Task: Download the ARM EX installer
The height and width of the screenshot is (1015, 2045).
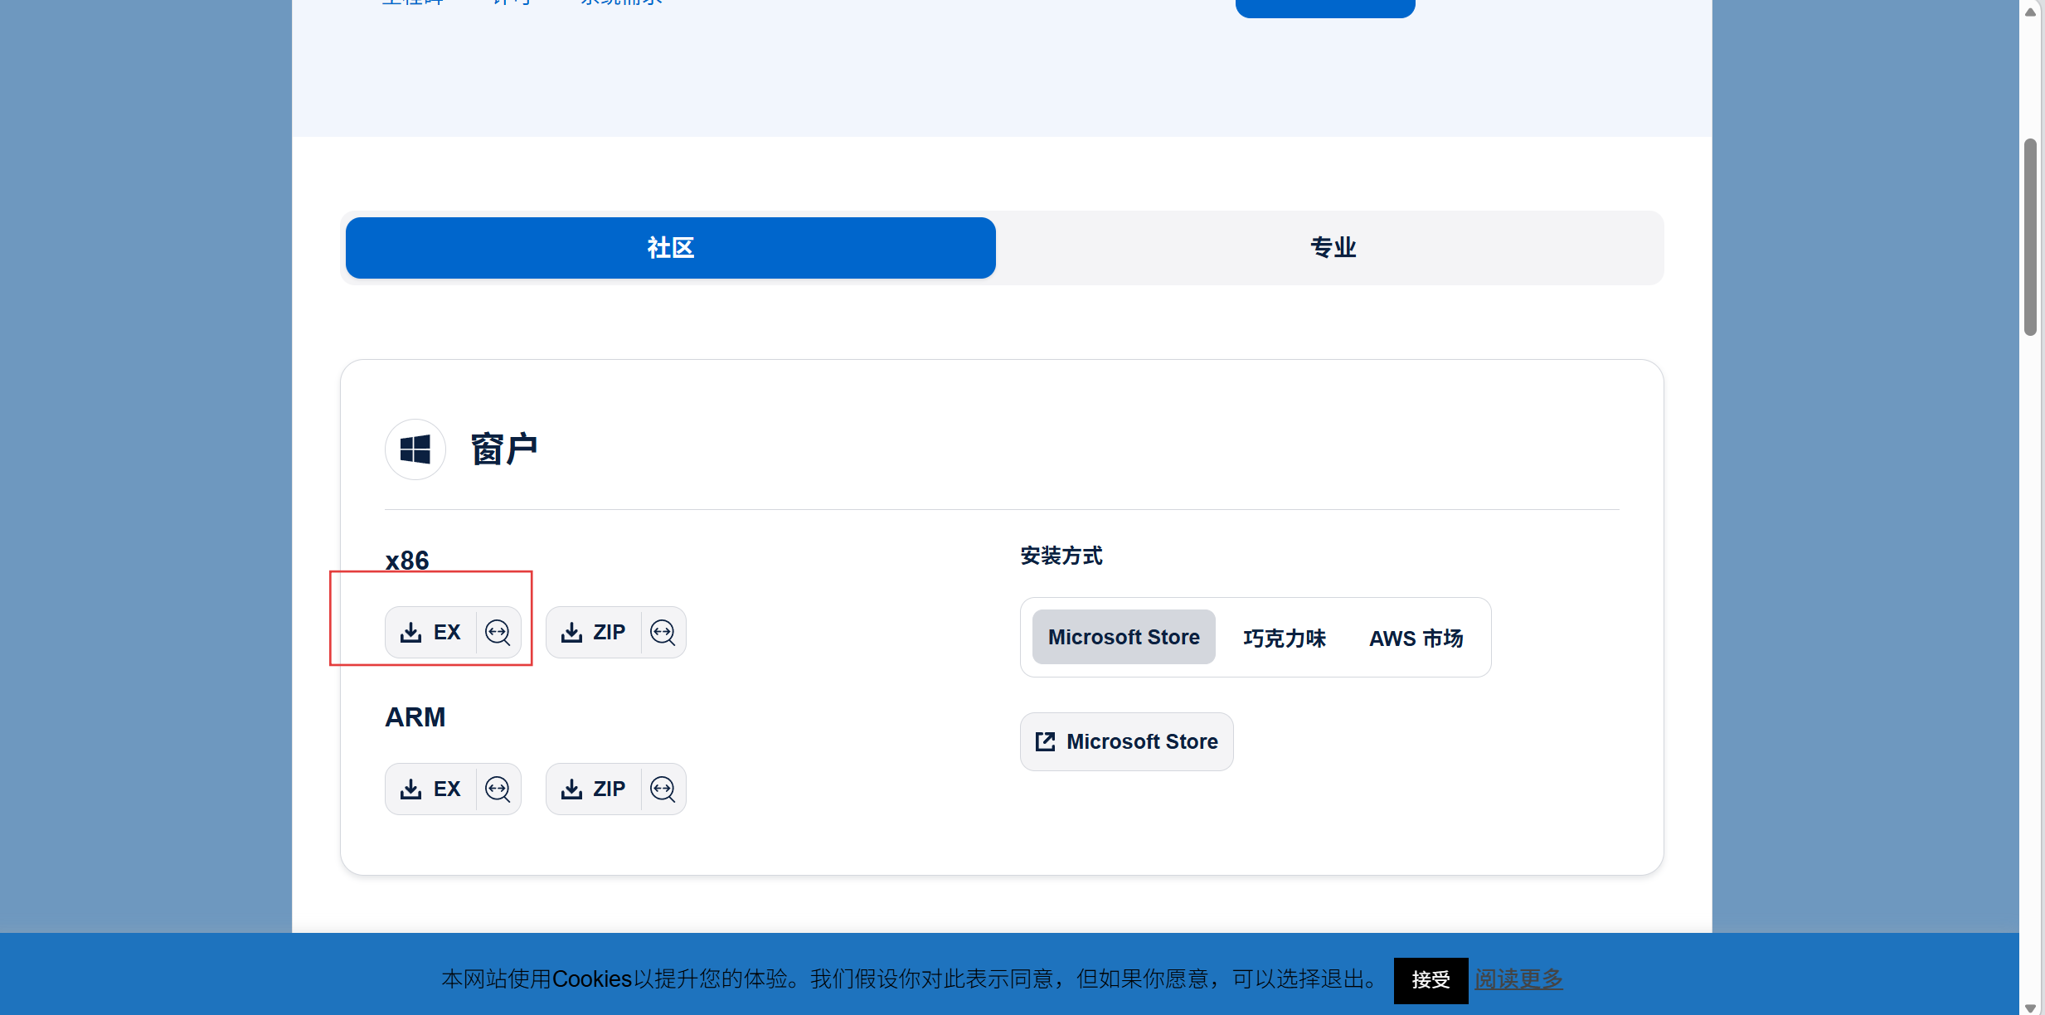Action: click(430, 789)
